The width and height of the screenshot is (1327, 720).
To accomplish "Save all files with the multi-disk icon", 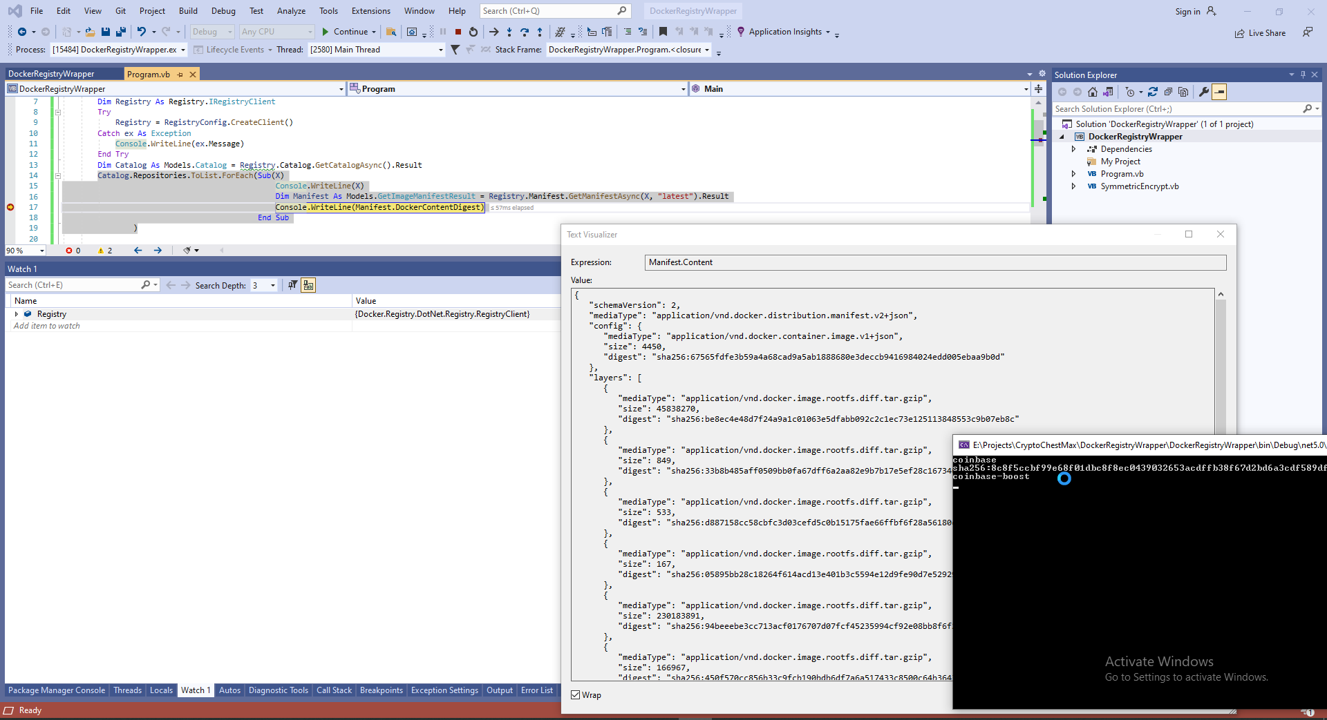I will [121, 32].
